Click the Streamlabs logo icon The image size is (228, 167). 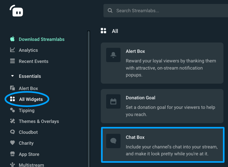coord(16,11)
